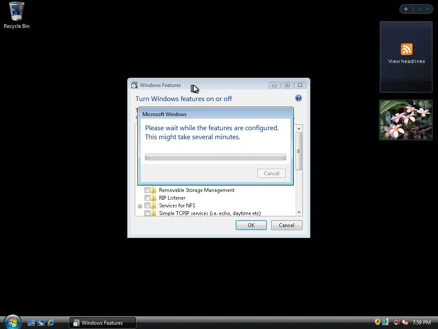438x329 pixels.
Task: Select the RIP Listener row text
Action: pos(172,198)
